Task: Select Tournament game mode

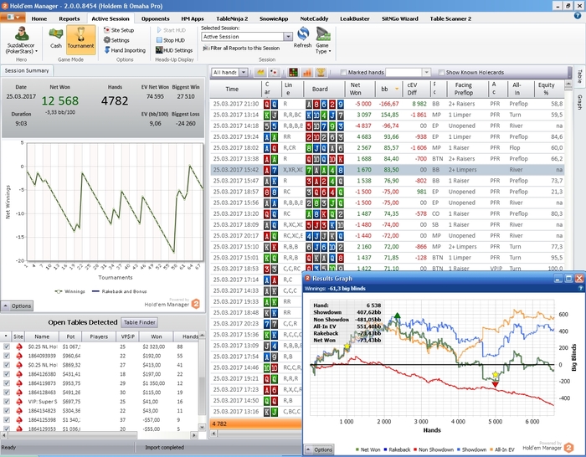Action: point(80,39)
